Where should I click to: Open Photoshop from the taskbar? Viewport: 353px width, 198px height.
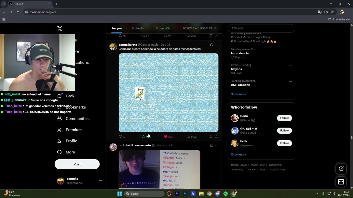coord(185,194)
